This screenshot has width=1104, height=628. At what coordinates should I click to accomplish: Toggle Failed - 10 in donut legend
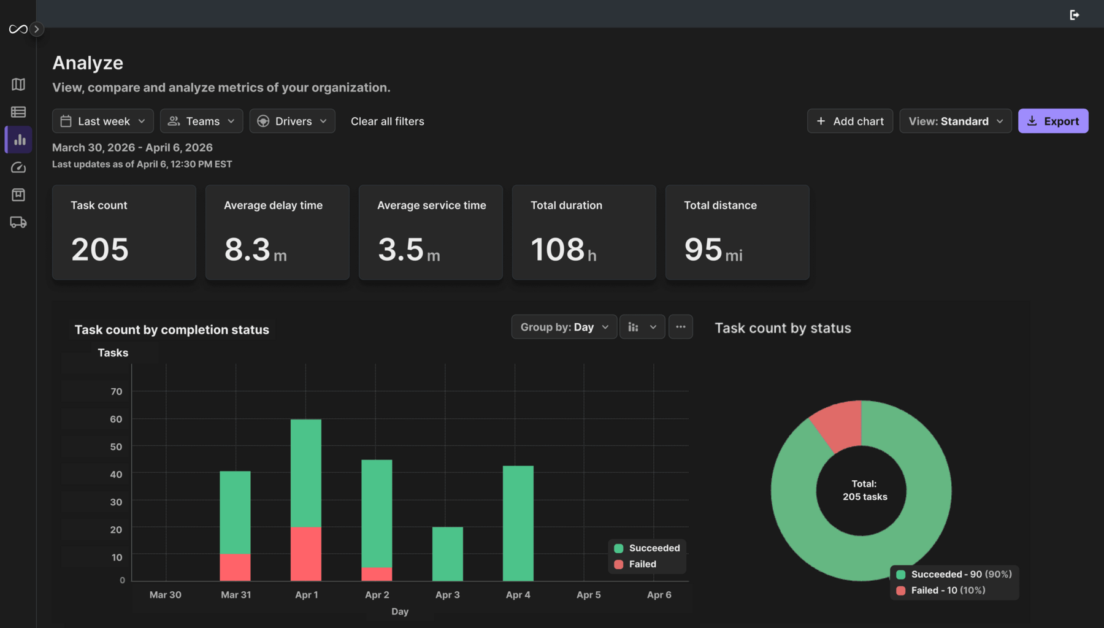pos(941,591)
